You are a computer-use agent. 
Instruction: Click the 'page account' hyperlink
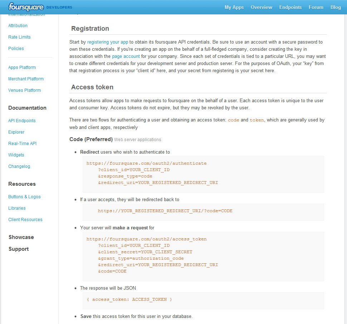click(126, 56)
